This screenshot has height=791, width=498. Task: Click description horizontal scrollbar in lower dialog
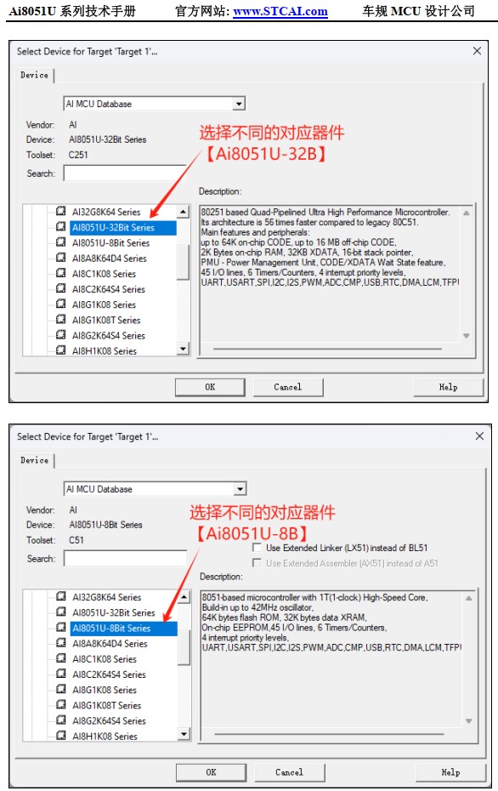(329, 734)
